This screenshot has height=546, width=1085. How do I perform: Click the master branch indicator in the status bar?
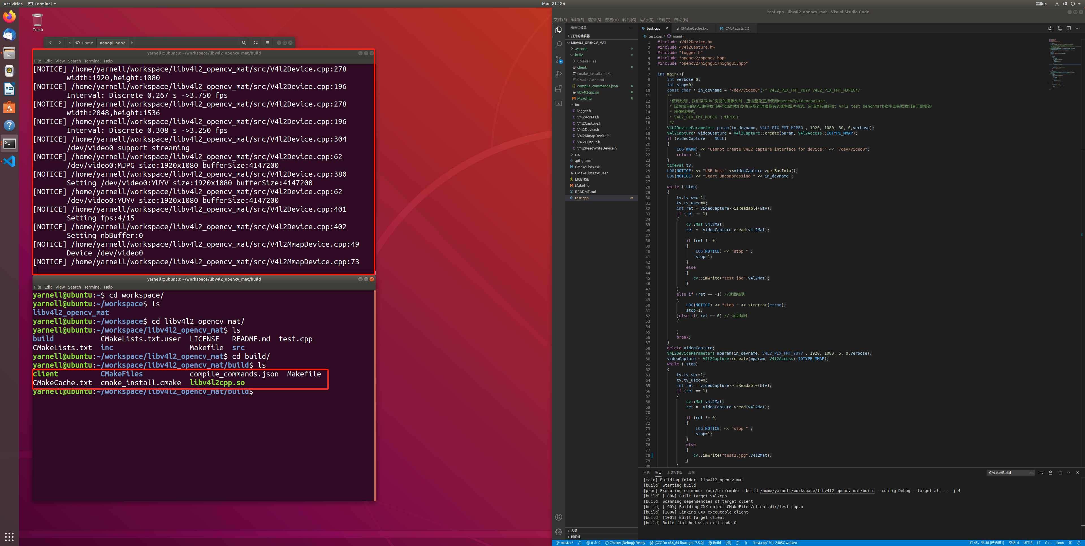pos(564,543)
